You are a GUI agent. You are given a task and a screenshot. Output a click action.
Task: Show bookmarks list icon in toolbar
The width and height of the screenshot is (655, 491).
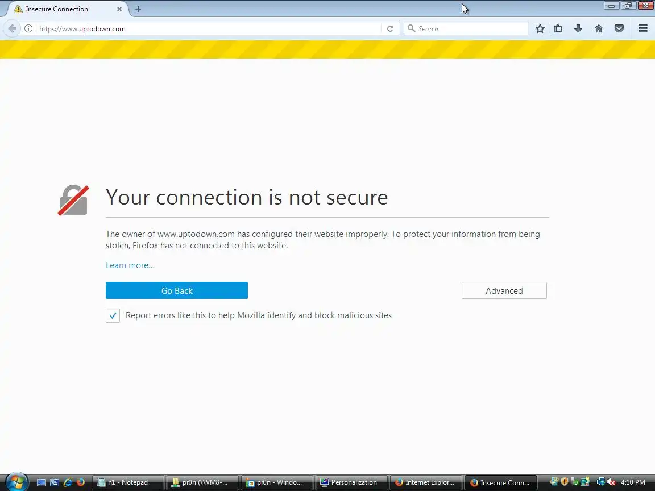tap(558, 28)
